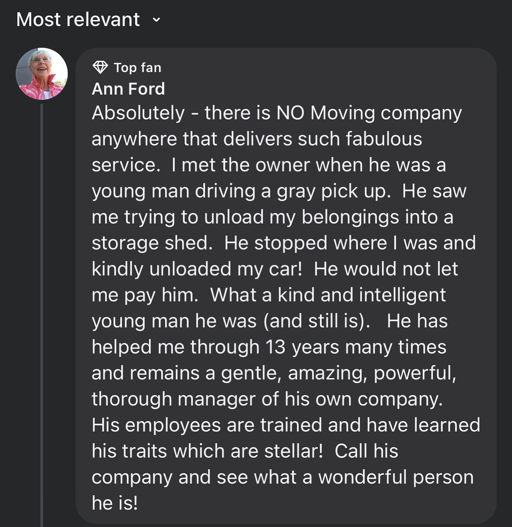Open the Ann Ford profile name link
512x527 pixels.
click(x=128, y=89)
